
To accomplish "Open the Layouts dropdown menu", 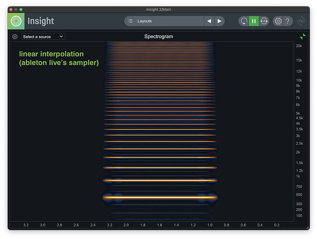I will coord(168,21).
